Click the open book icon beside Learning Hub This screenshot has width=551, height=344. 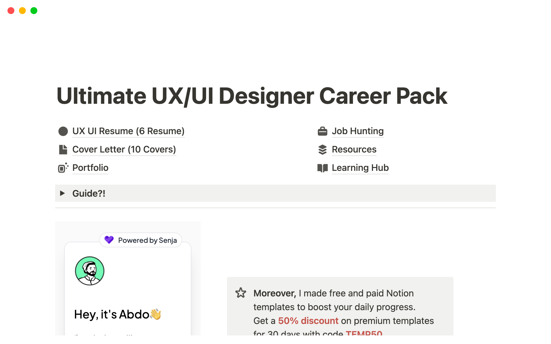(323, 168)
